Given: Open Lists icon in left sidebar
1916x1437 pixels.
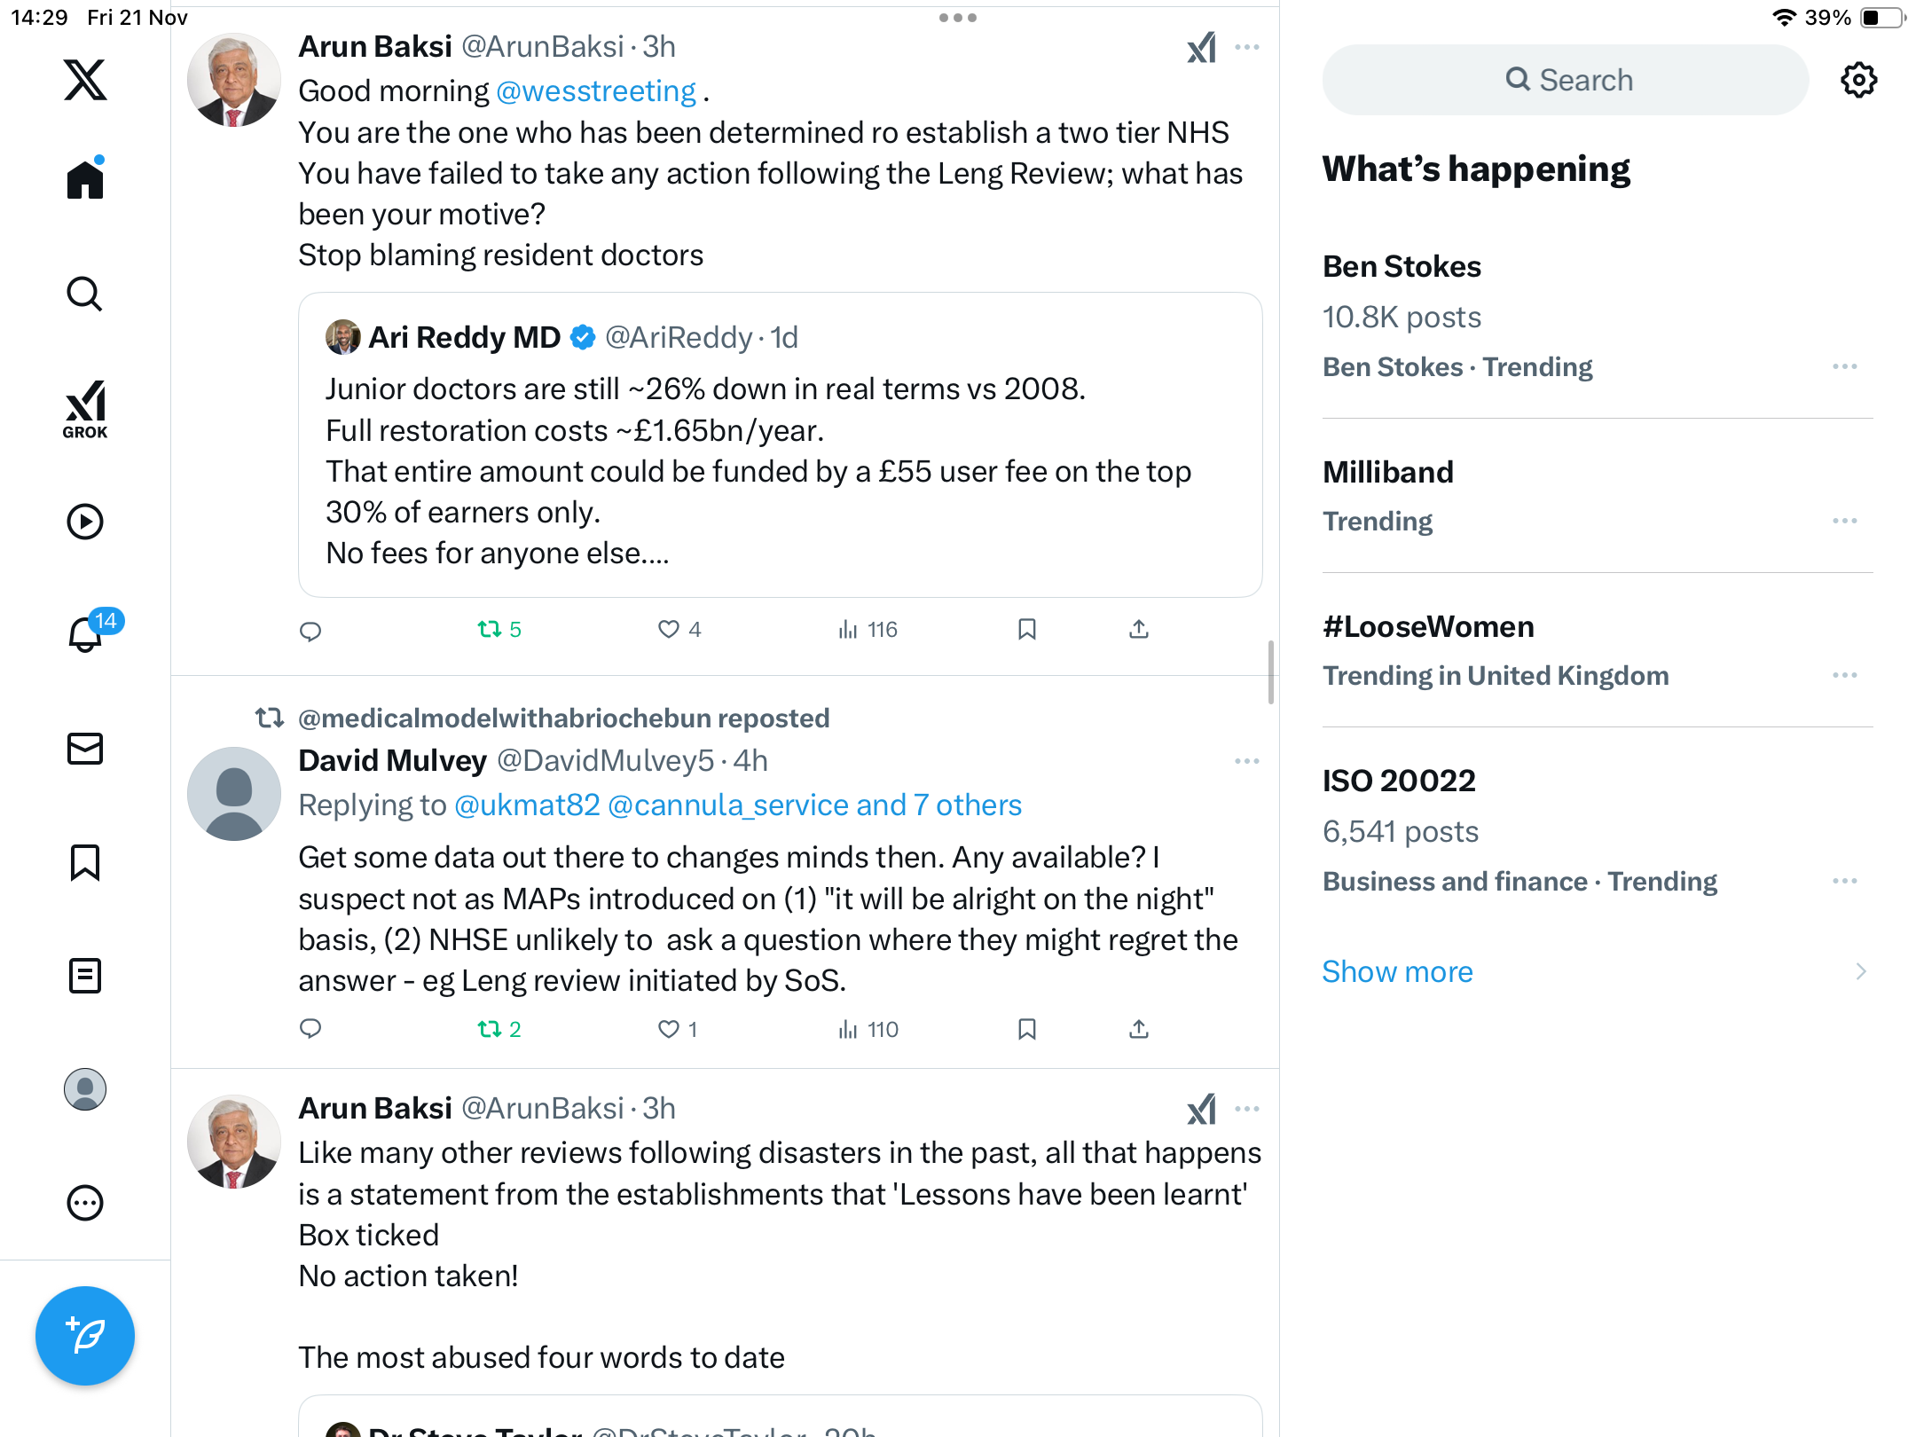Looking at the screenshot, I should pos(85,976).
